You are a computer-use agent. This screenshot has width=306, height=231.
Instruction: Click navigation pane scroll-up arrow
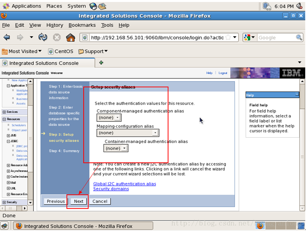pos(30,81)
